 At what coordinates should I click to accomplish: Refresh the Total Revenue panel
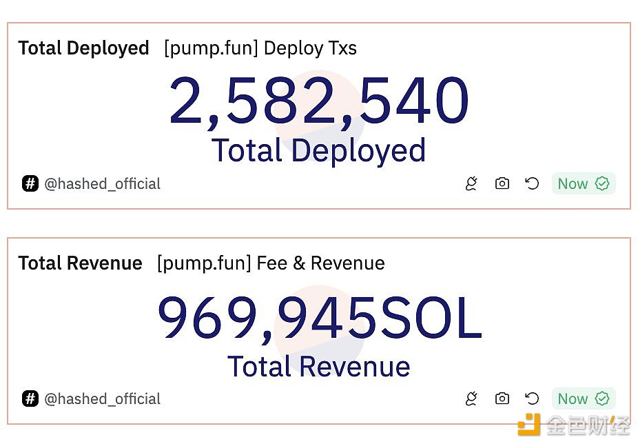(x=532, y=398)
